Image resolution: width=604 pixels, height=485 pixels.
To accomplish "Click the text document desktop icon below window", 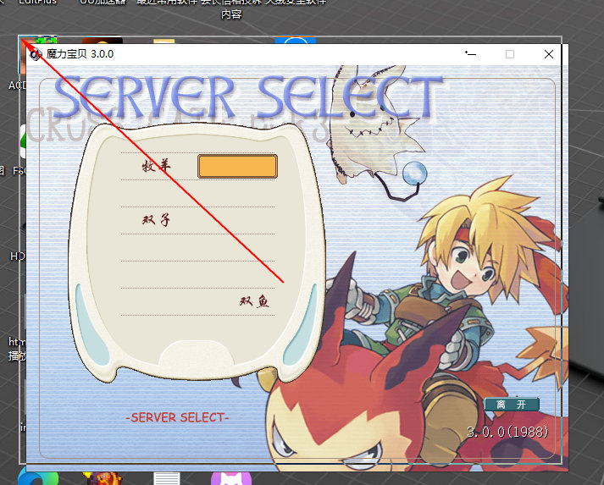I will (x=166, y=478).
